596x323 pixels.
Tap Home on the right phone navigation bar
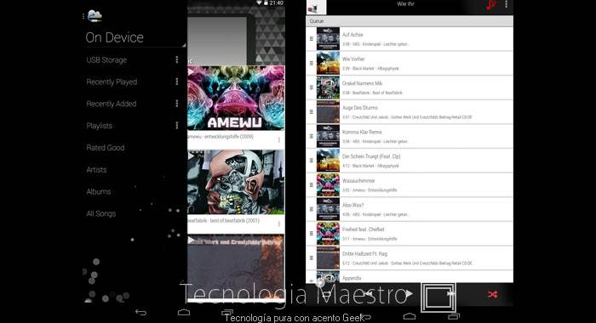[410, 316]
